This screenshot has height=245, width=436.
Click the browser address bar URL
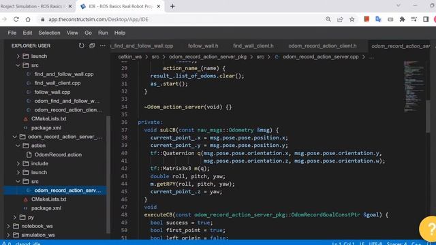pos(98,20)
